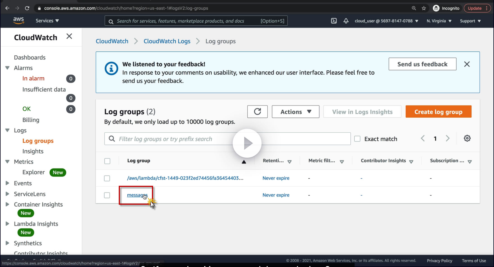Click Send us feedback button
This screenshot has width=494, height=267.
pyautogui.click(x=422, y=64)
